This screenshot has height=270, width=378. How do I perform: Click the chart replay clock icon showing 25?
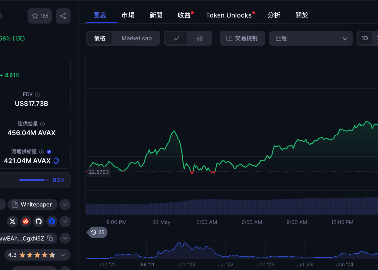tap(97, 232)
